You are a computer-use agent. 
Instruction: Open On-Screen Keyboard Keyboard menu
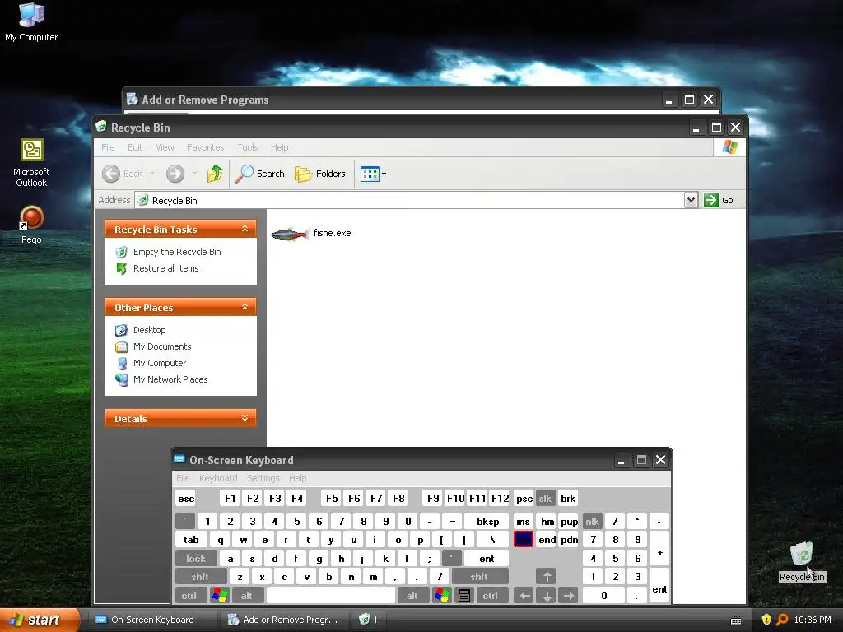tap(217, 478)
